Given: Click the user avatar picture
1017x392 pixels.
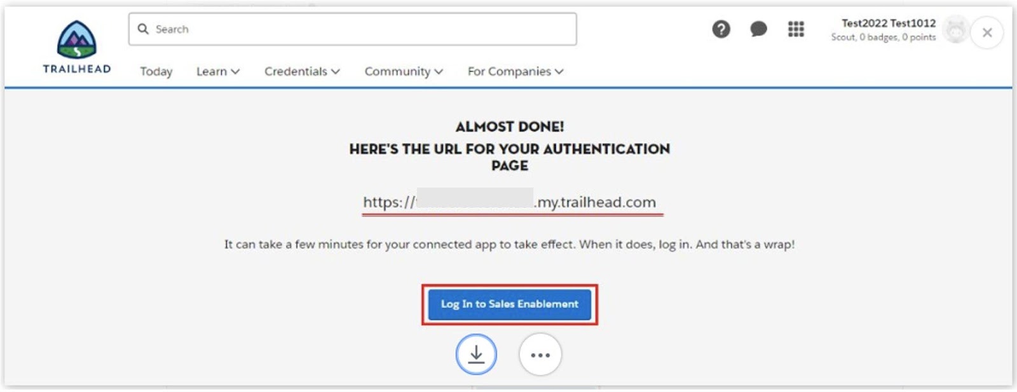Looking at the screenshot, I should [955, 30].
